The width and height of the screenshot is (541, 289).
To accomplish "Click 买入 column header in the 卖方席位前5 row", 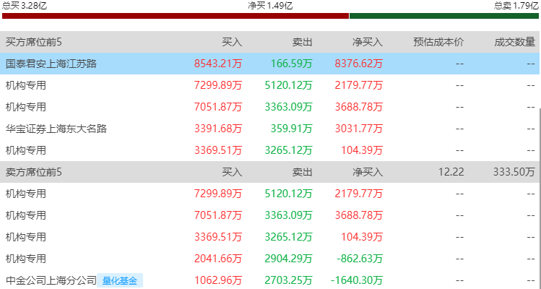I will tap(232, 172).
